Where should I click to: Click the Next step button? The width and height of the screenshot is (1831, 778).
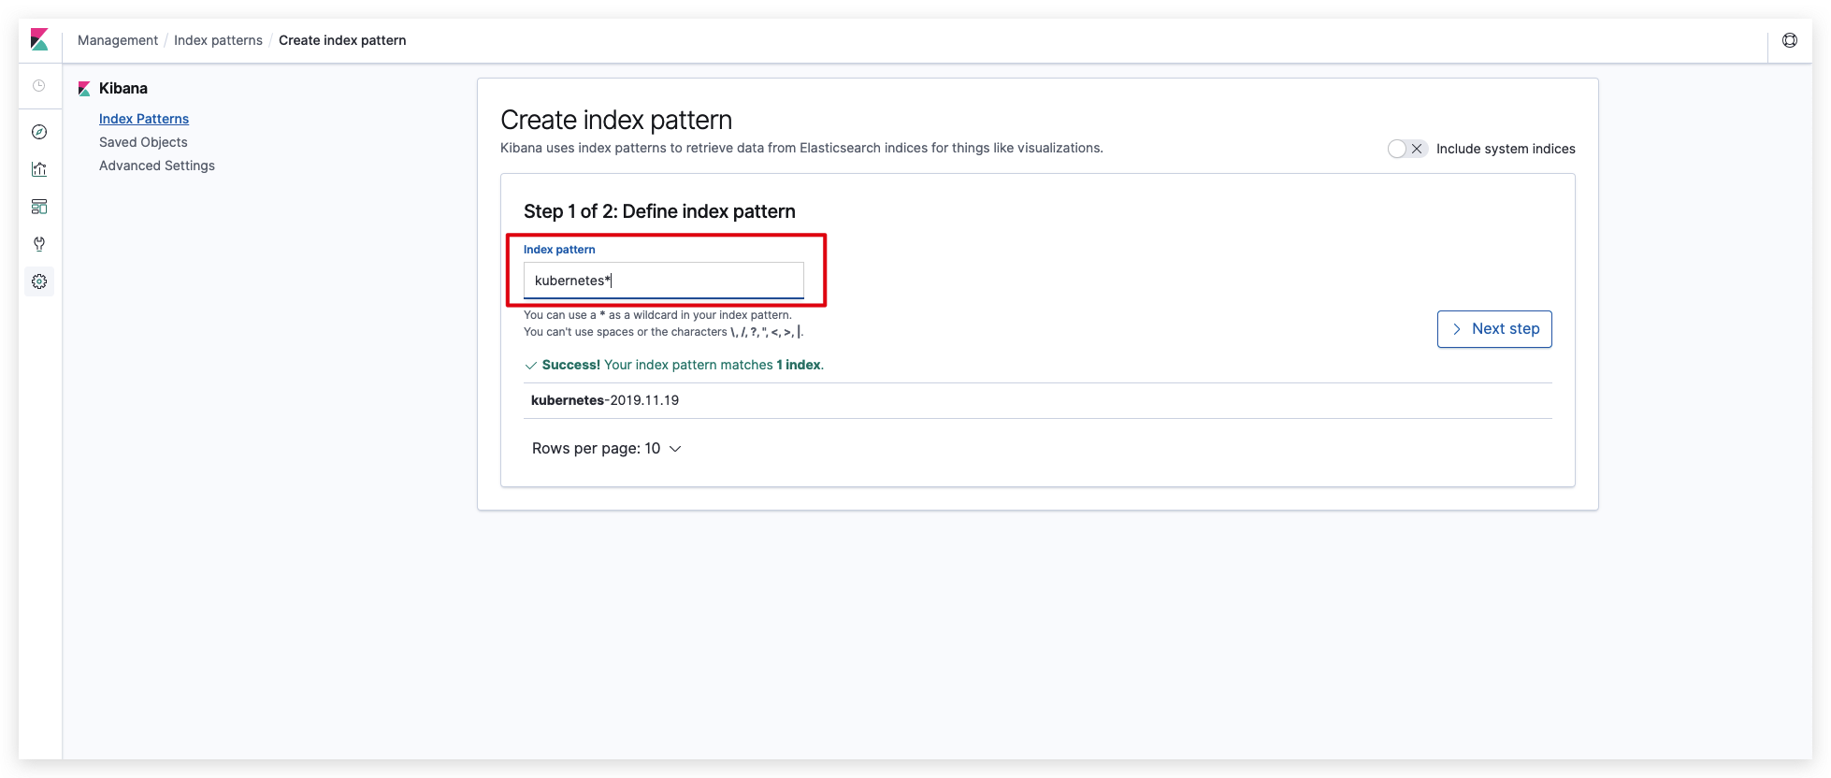1494,329
